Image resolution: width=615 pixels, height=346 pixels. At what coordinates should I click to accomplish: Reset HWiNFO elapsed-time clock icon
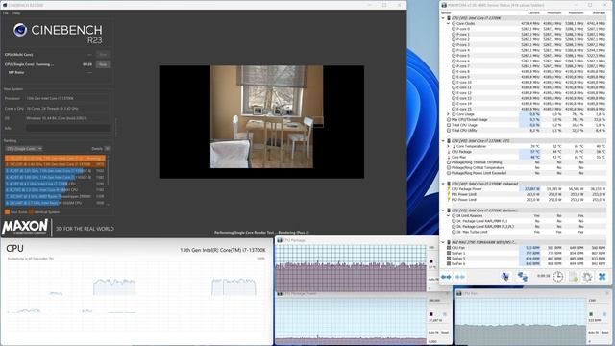pos(557,277)
